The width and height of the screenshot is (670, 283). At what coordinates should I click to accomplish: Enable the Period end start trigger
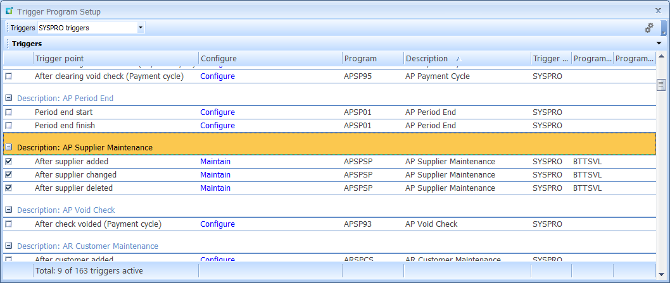[9, 112]
